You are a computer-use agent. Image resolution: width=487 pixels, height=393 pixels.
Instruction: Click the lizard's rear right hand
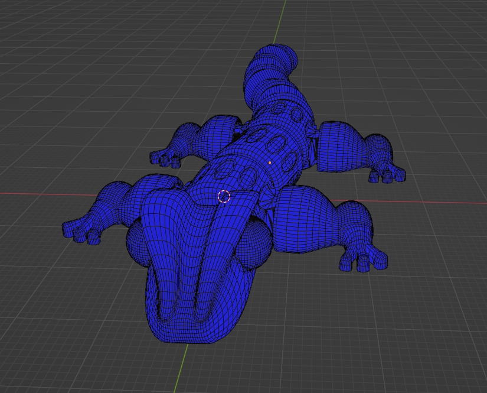[x=387, y=173]
